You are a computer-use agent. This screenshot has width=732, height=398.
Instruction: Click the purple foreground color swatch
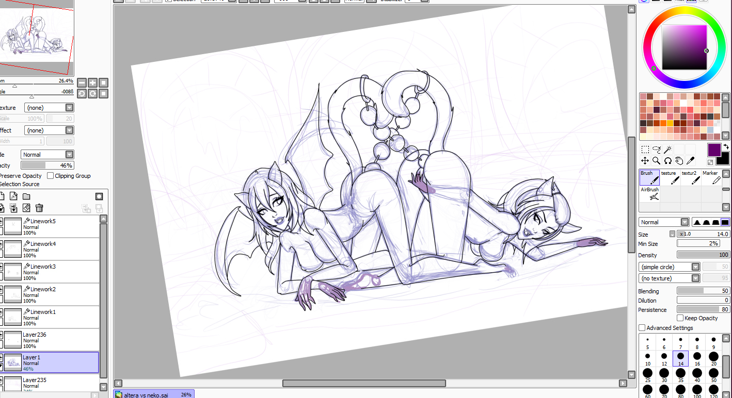pyautogui.click(x=714, y=151)
